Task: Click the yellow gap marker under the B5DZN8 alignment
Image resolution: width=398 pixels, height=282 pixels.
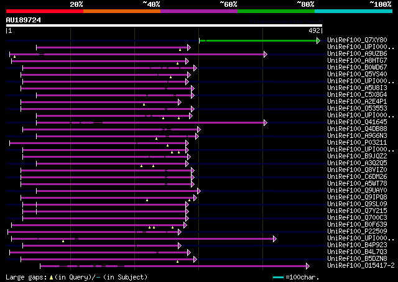Action: 178,262
